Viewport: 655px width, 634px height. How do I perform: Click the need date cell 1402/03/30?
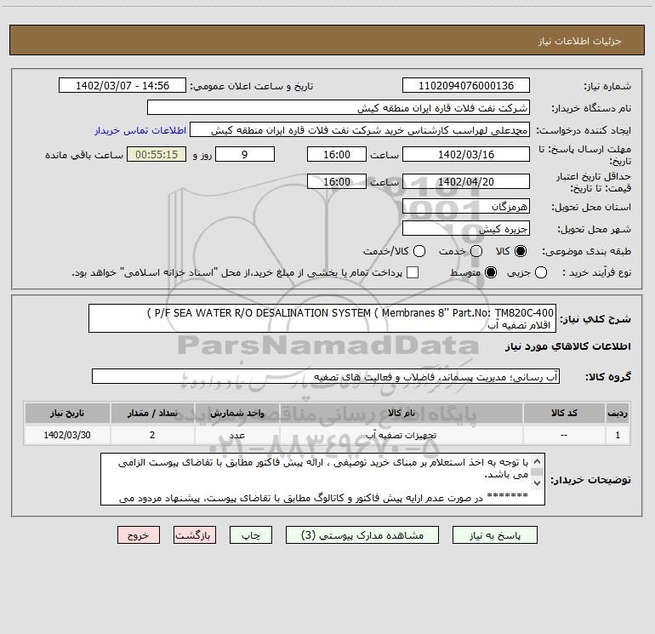67,435
